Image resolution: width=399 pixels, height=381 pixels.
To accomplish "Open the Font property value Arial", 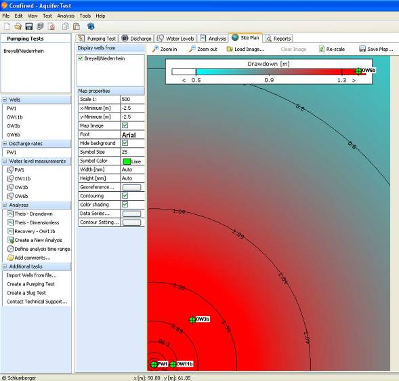I will [x=133, y=135].
